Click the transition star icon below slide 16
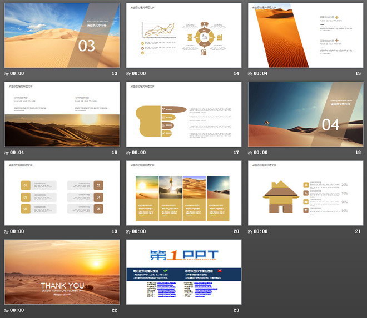367x318 pixels. [x=7, y=153]
